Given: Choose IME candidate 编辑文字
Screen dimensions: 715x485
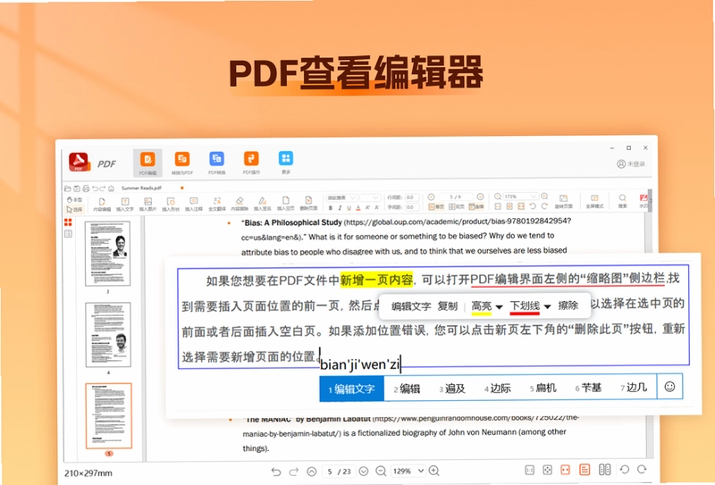Looking at the screenshot, I should point(351,389).
